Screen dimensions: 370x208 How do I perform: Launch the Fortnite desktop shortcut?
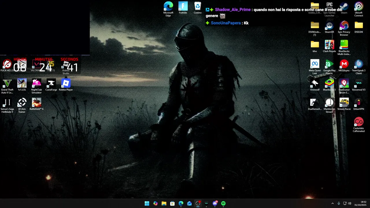point(183,8)
